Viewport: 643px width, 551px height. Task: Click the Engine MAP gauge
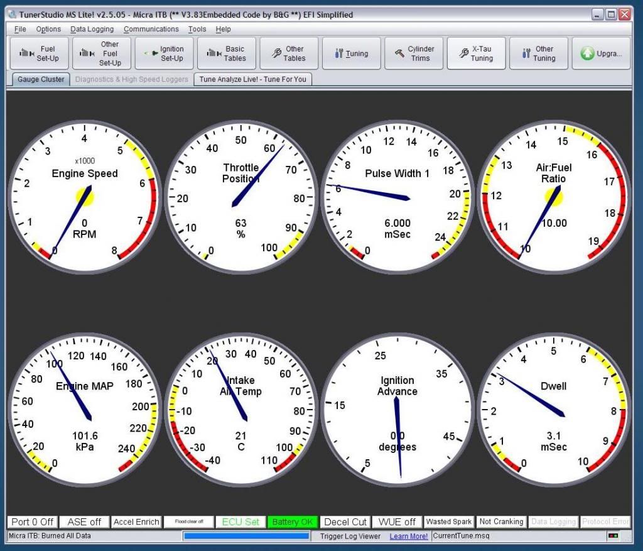tap(85, 410)
